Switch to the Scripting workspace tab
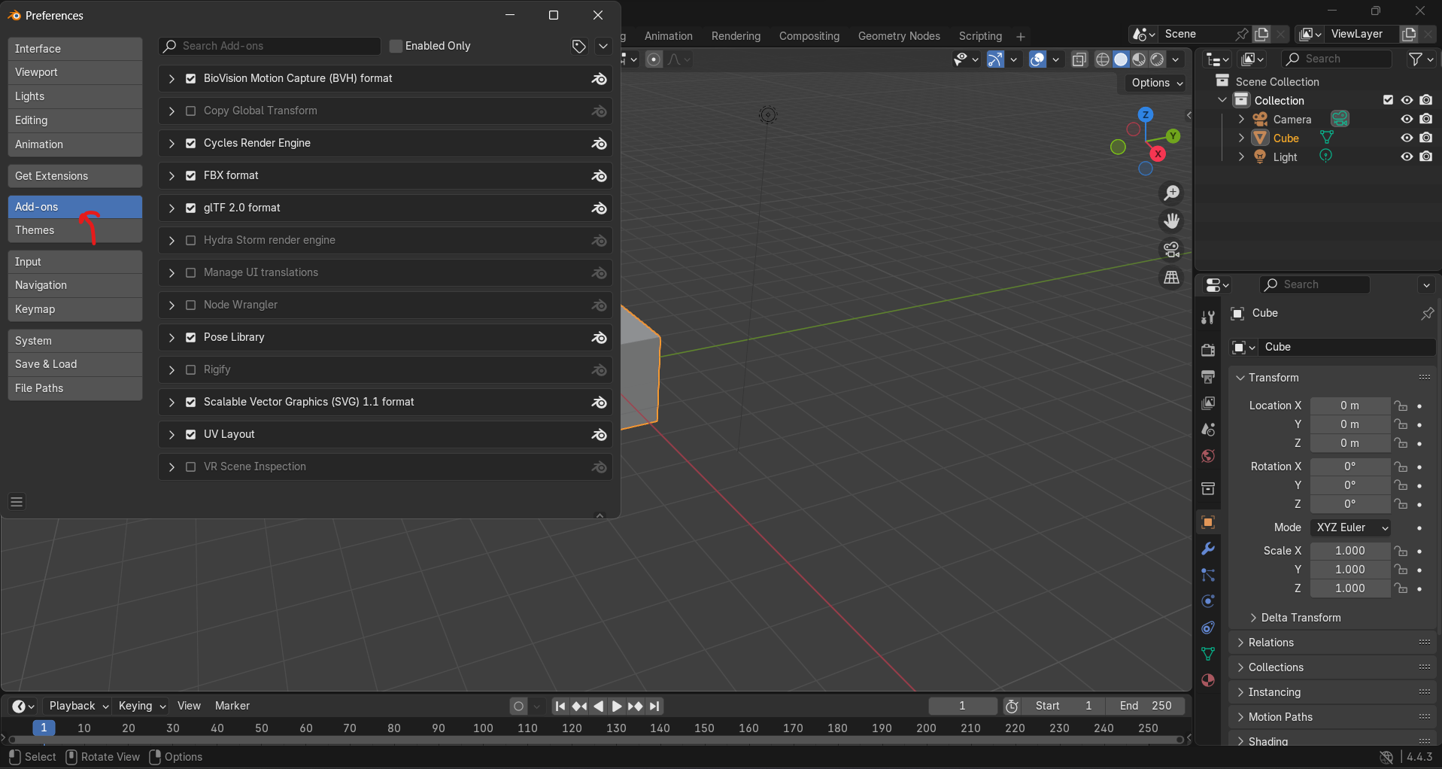This screenshot has height=769, width=1442. click(x=980, y=36)
